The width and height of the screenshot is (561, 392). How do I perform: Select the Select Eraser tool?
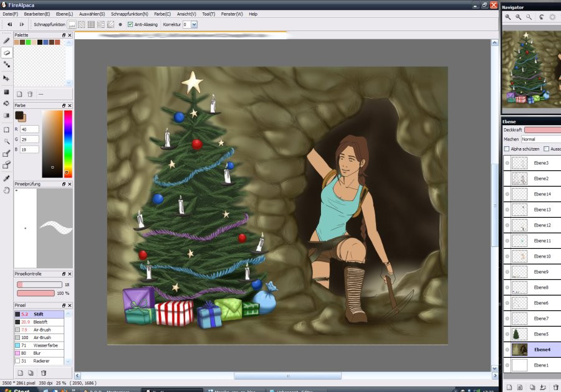coord(6,166)
